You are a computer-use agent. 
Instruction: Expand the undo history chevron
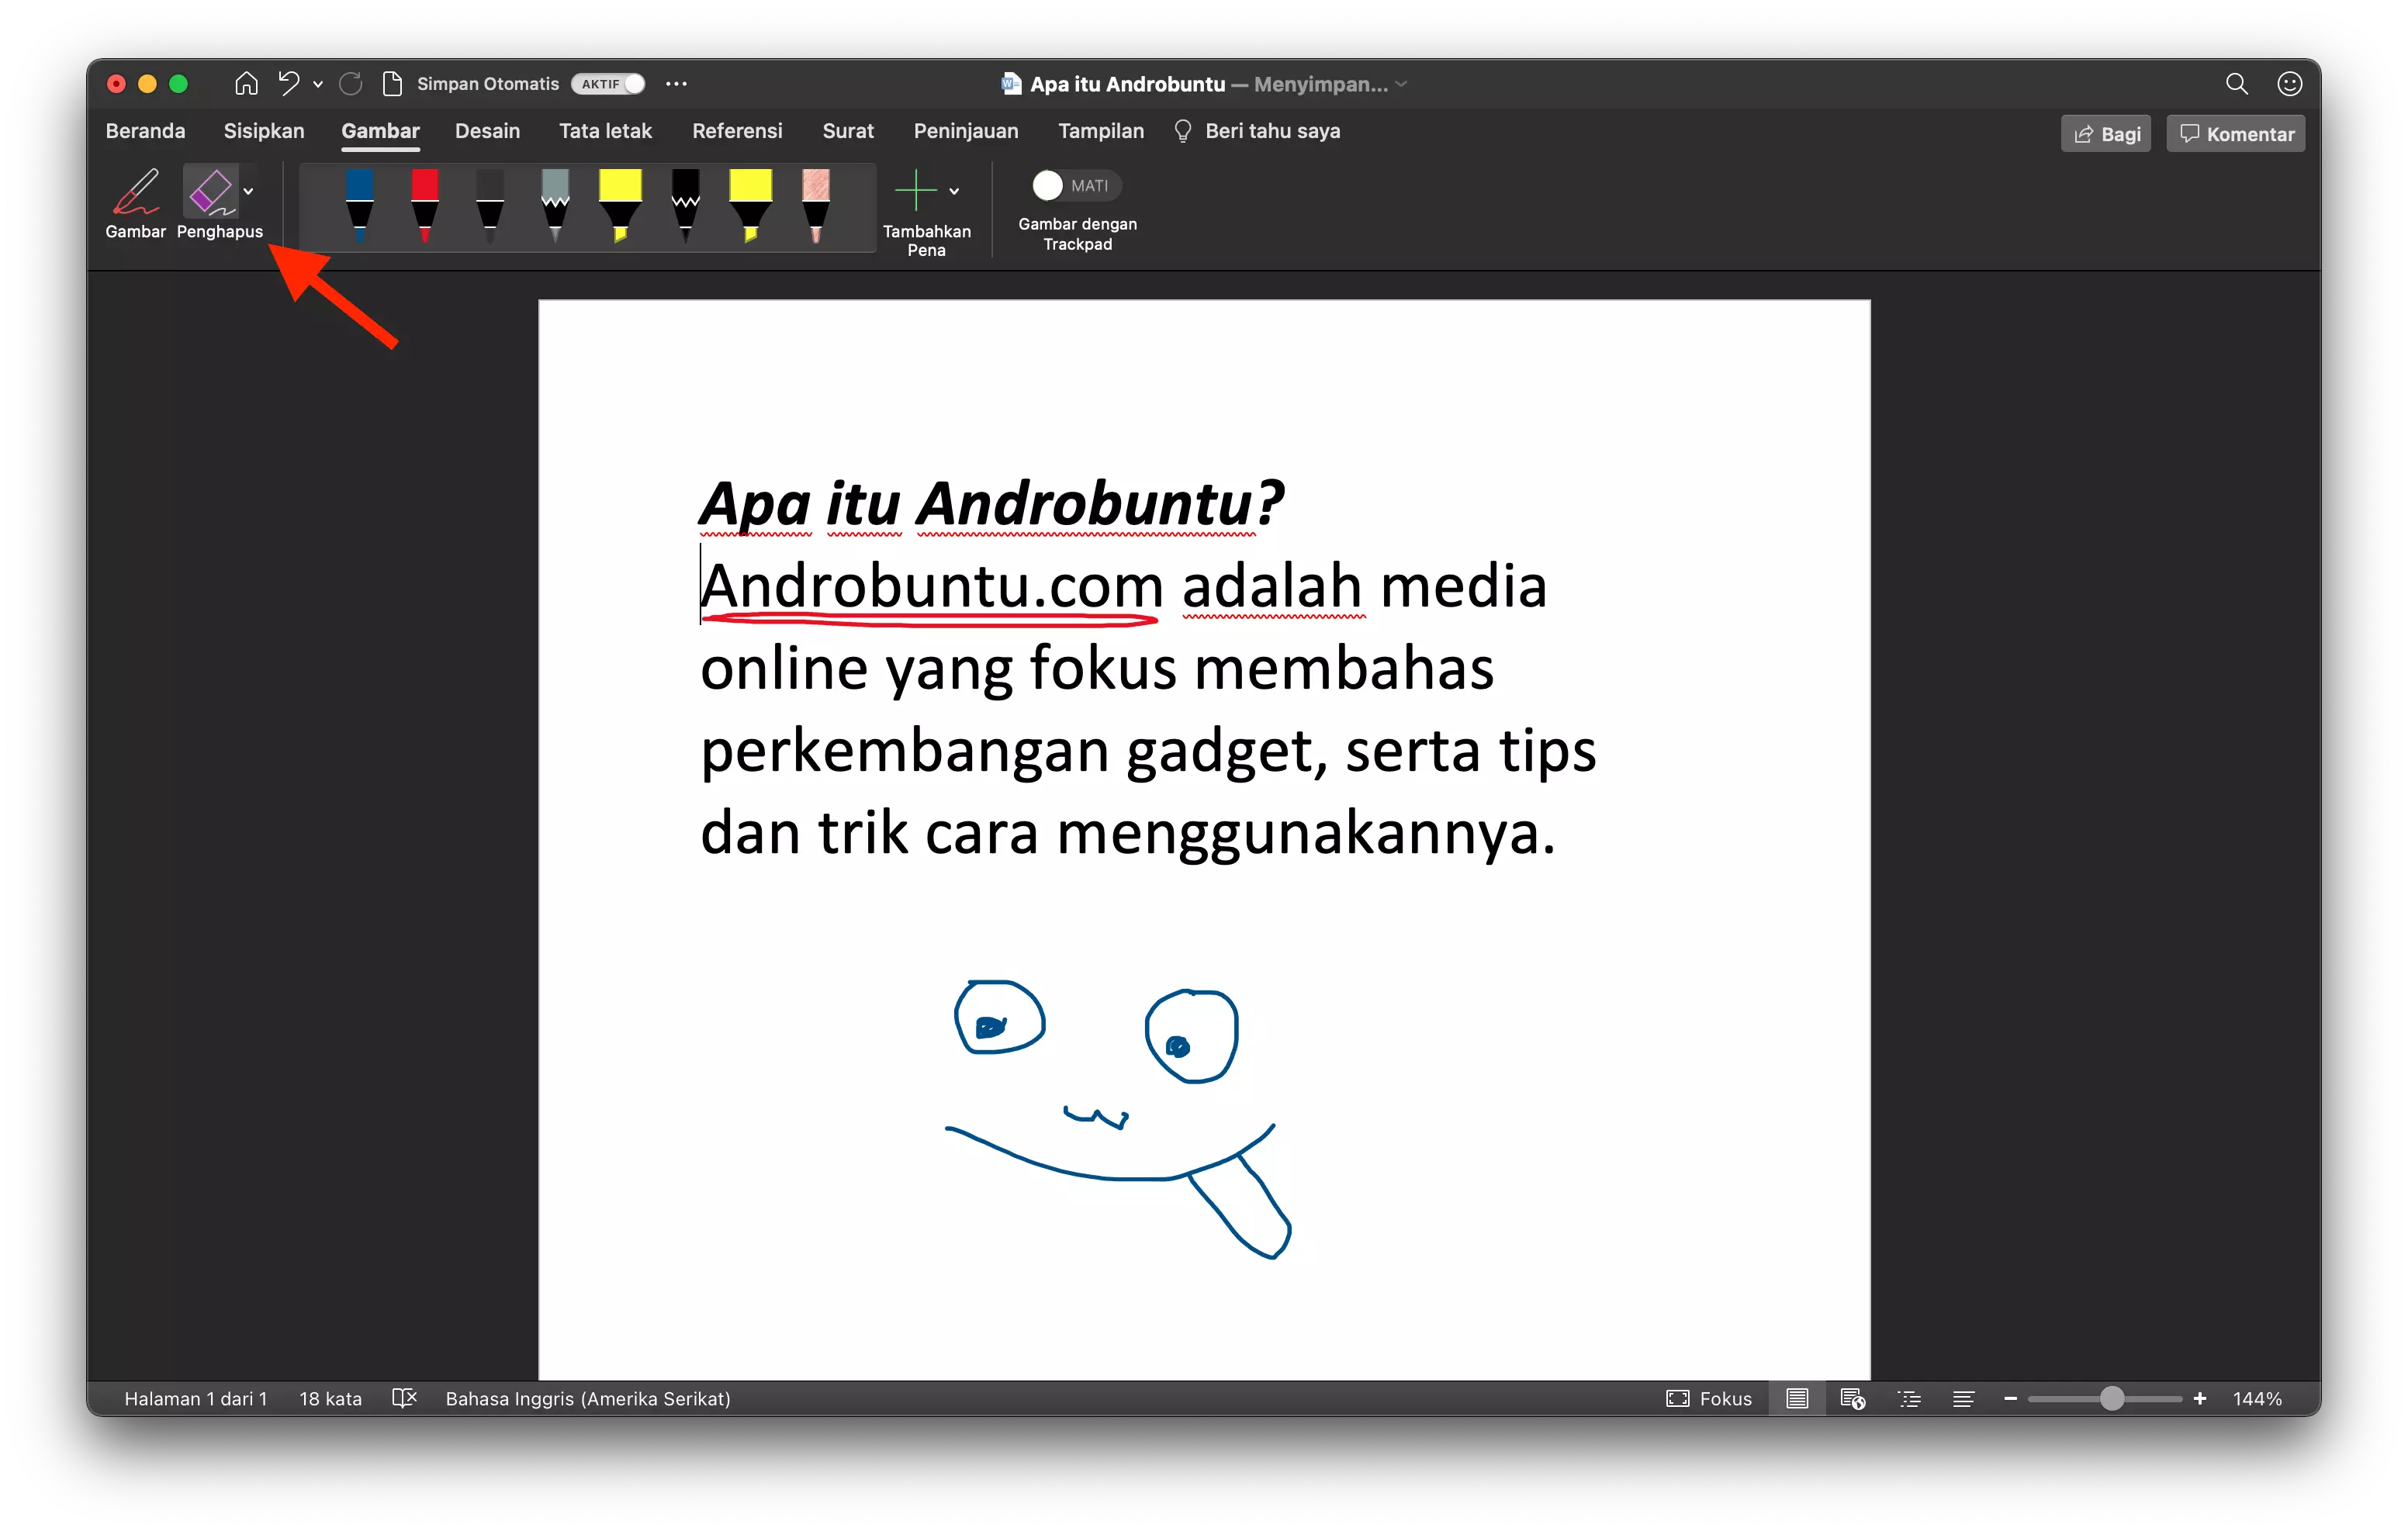coord(318,84)
